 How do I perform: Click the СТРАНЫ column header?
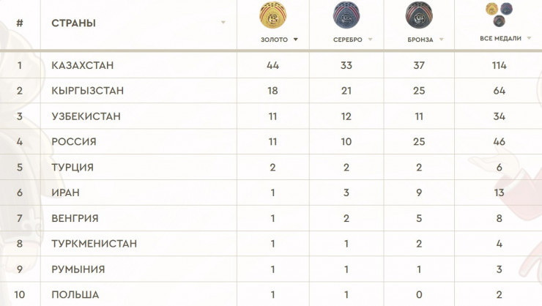(x=74, y=23)
